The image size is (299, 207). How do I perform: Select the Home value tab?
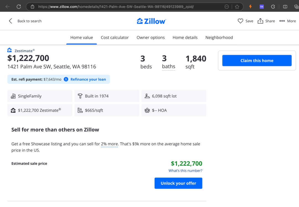click(x=82, y=38)
